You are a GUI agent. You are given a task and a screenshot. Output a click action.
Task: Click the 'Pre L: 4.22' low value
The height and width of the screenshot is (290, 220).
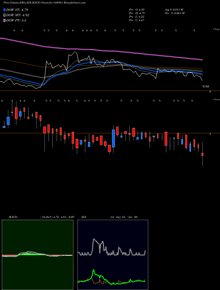click(x=137, y=17)
